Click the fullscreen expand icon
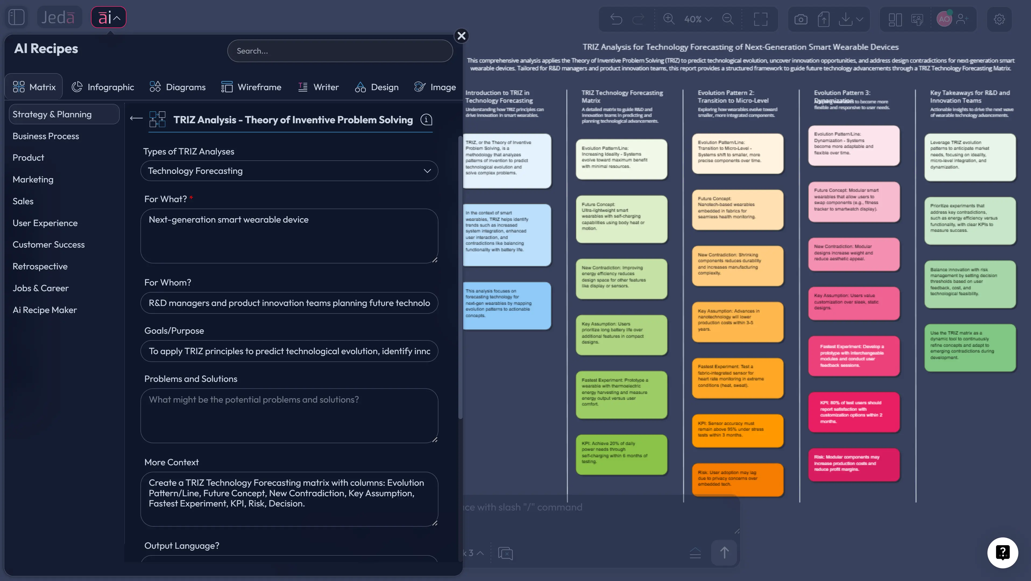The height and width of the screenshot is (581, 1031). [760, 19]
